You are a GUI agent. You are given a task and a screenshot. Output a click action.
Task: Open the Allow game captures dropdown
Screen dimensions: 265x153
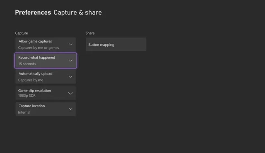click(x=46, y=44)
